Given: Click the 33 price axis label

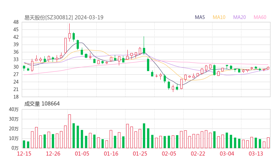Looking at the screenshot, I should coord(16,59).
